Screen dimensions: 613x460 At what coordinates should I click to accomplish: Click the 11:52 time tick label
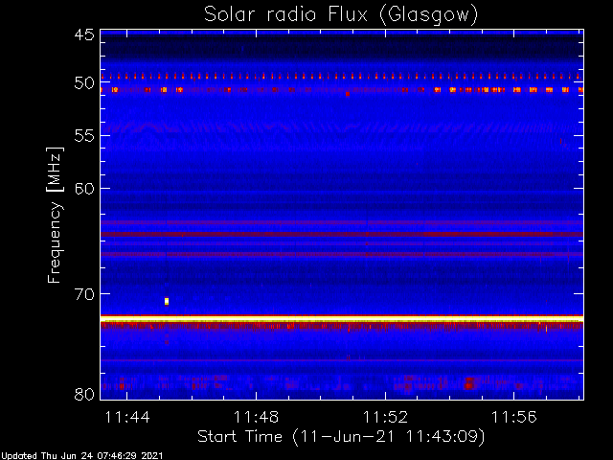pos(385,418)
